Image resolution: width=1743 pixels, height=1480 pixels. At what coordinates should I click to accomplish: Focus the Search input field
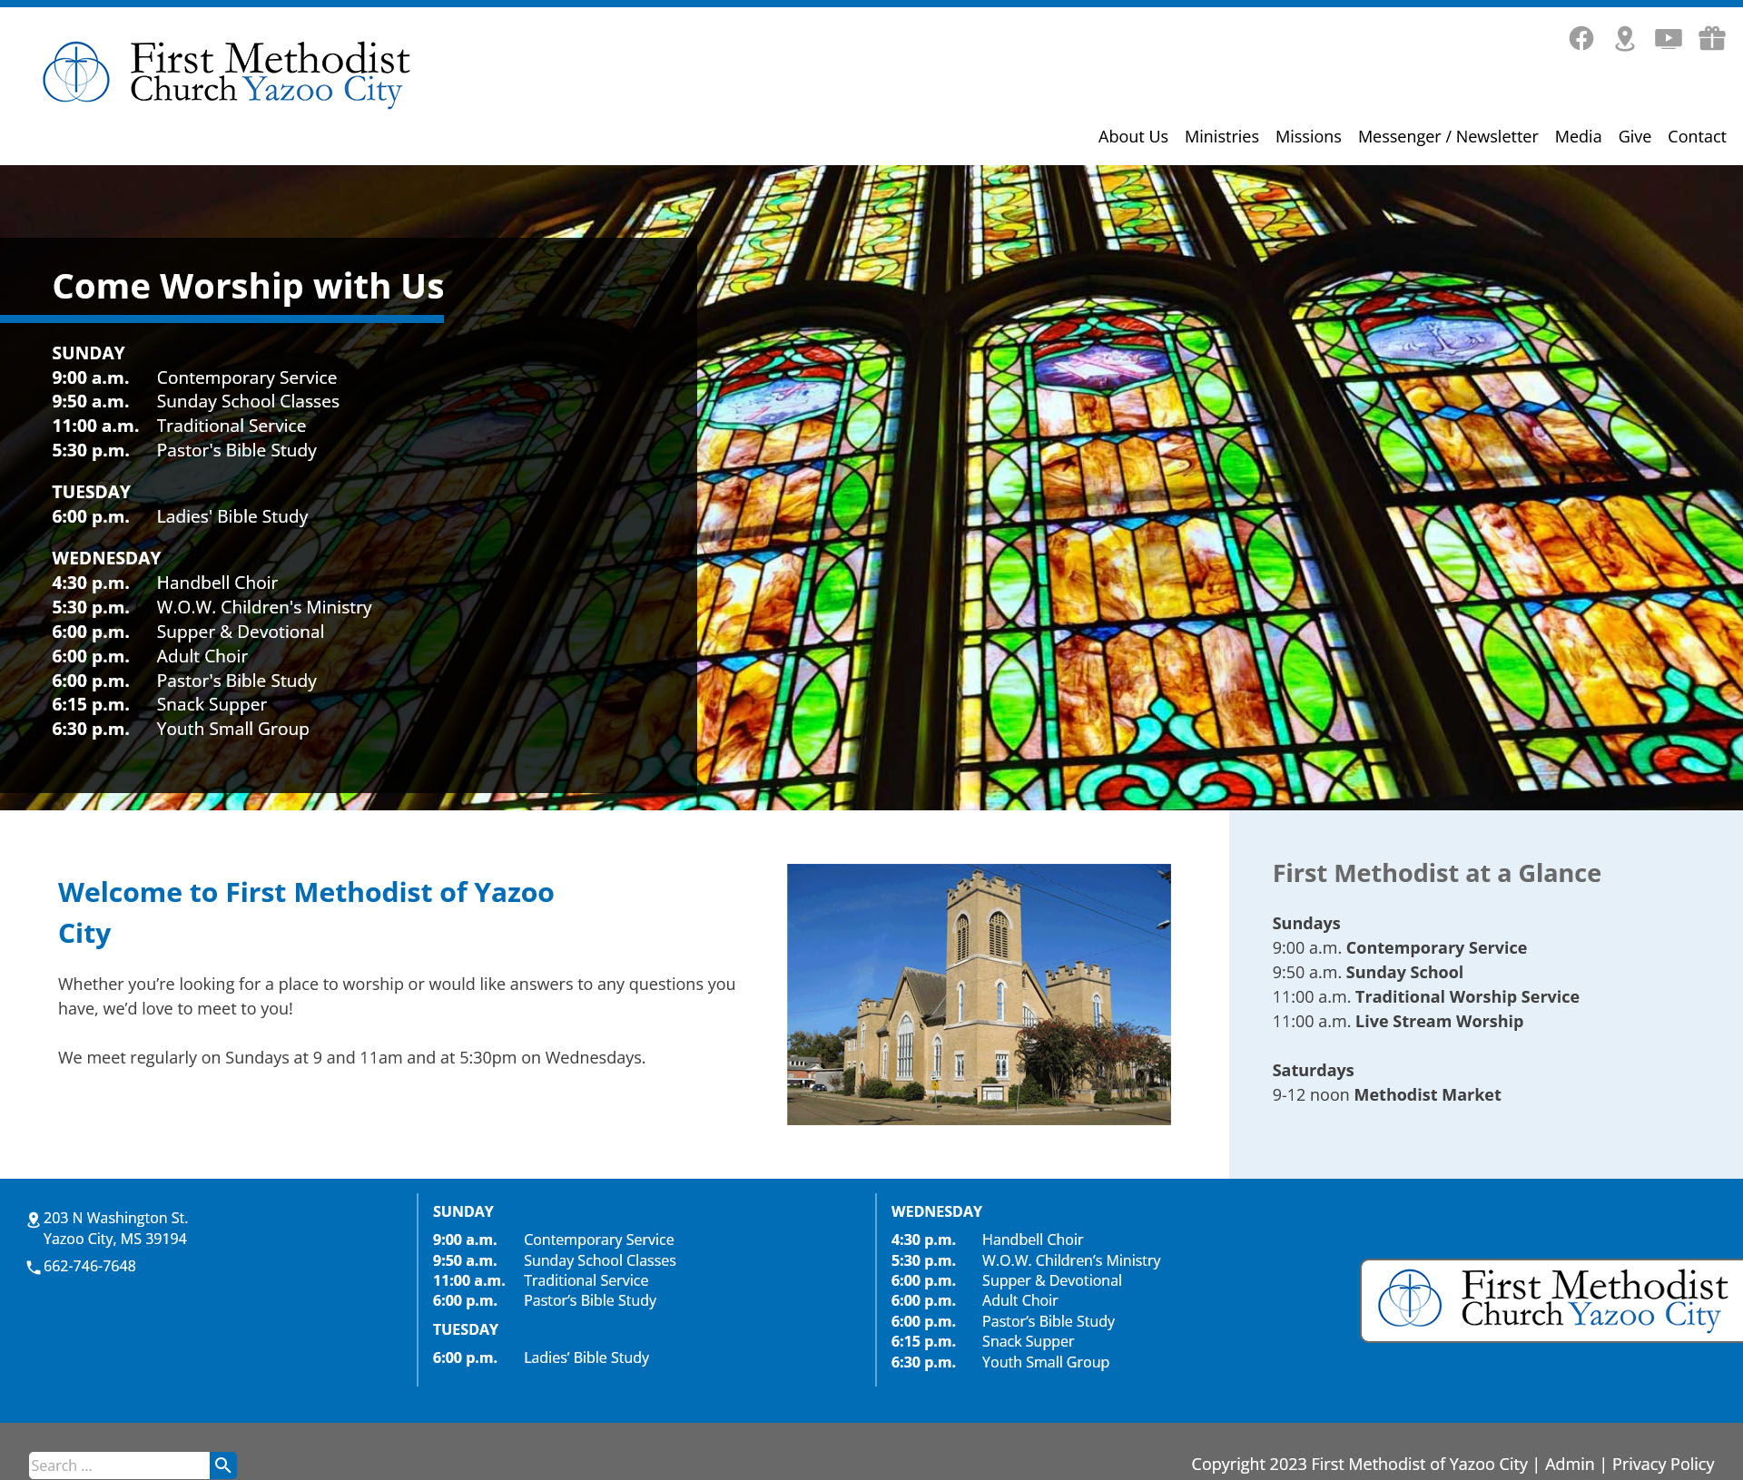(x=118, y=1465)
